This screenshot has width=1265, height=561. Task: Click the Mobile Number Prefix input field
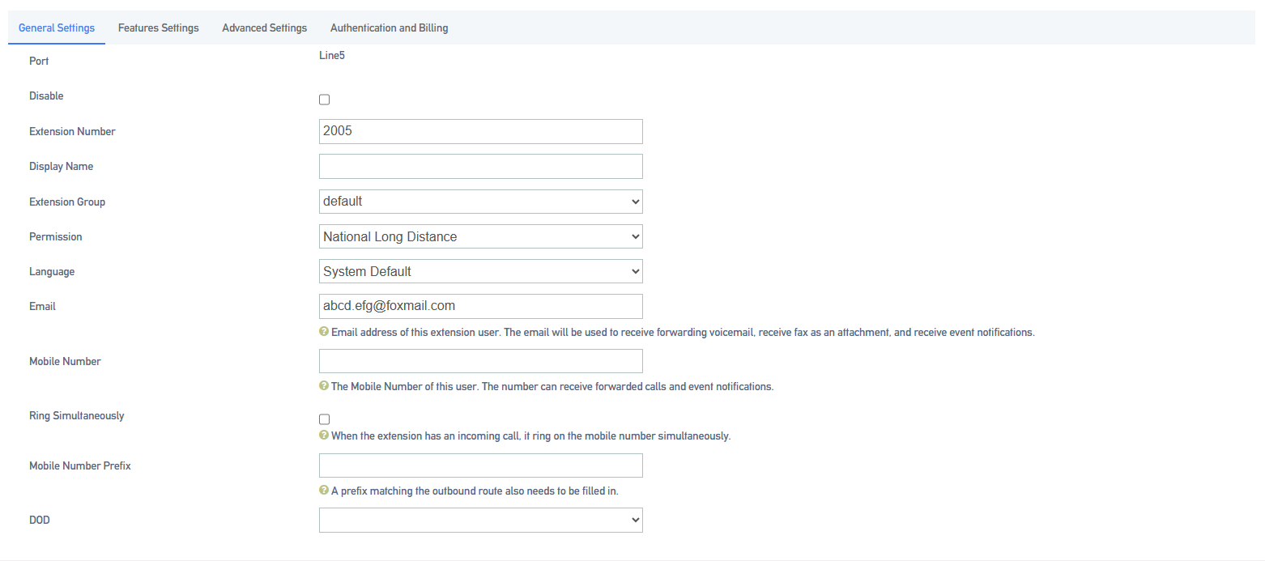481,465
